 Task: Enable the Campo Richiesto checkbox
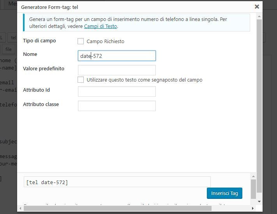click(81, 41)
